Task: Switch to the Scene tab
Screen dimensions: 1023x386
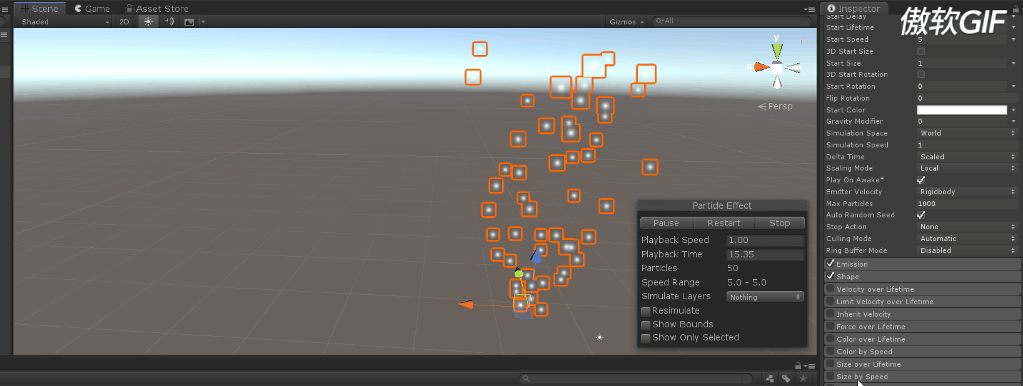Action: [39, 8]
